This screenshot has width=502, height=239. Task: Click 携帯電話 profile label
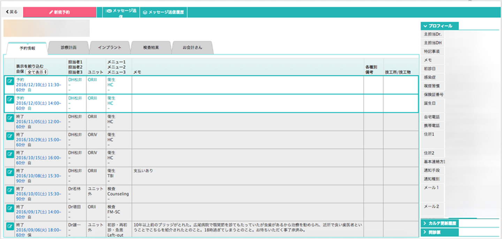click(x=432, y=126)
